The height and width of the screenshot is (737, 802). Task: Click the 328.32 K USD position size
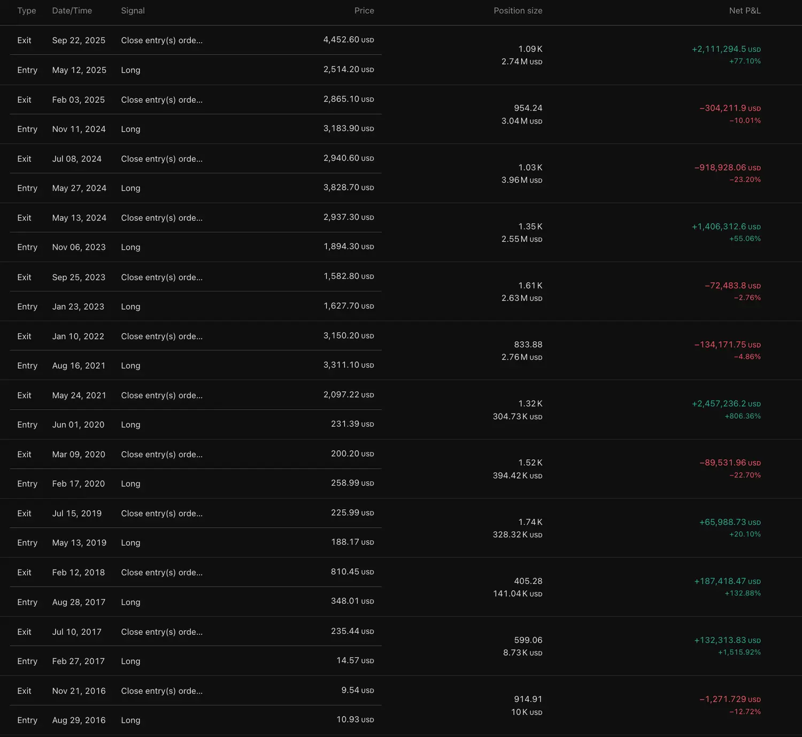[517, 535]
